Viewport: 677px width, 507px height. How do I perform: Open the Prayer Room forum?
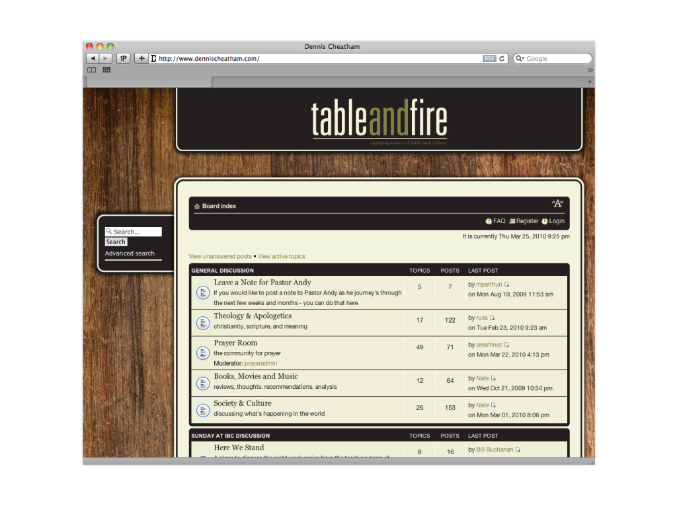click(x=235, y=343)
